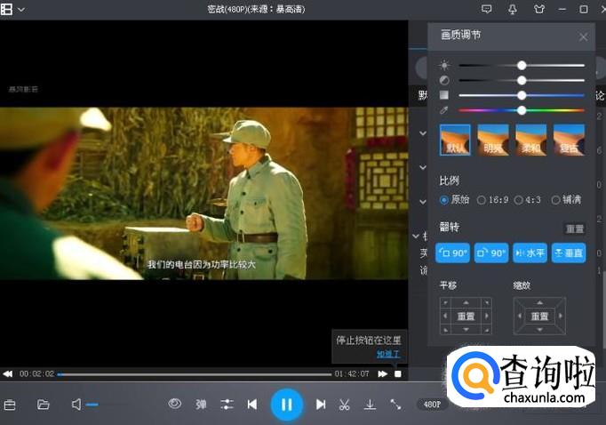This screenshot has height=425, width=606.
Task: Click up arrow in 平移 pad
Action: [x=466, y=302]
